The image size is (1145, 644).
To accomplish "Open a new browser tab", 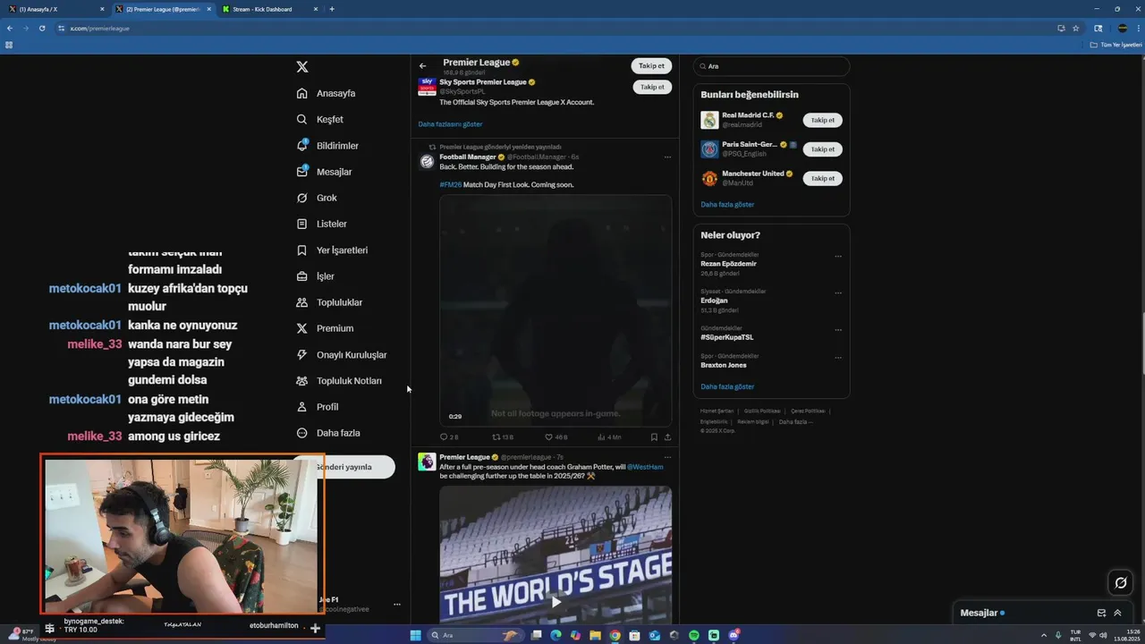I will [x=332, y=9].
